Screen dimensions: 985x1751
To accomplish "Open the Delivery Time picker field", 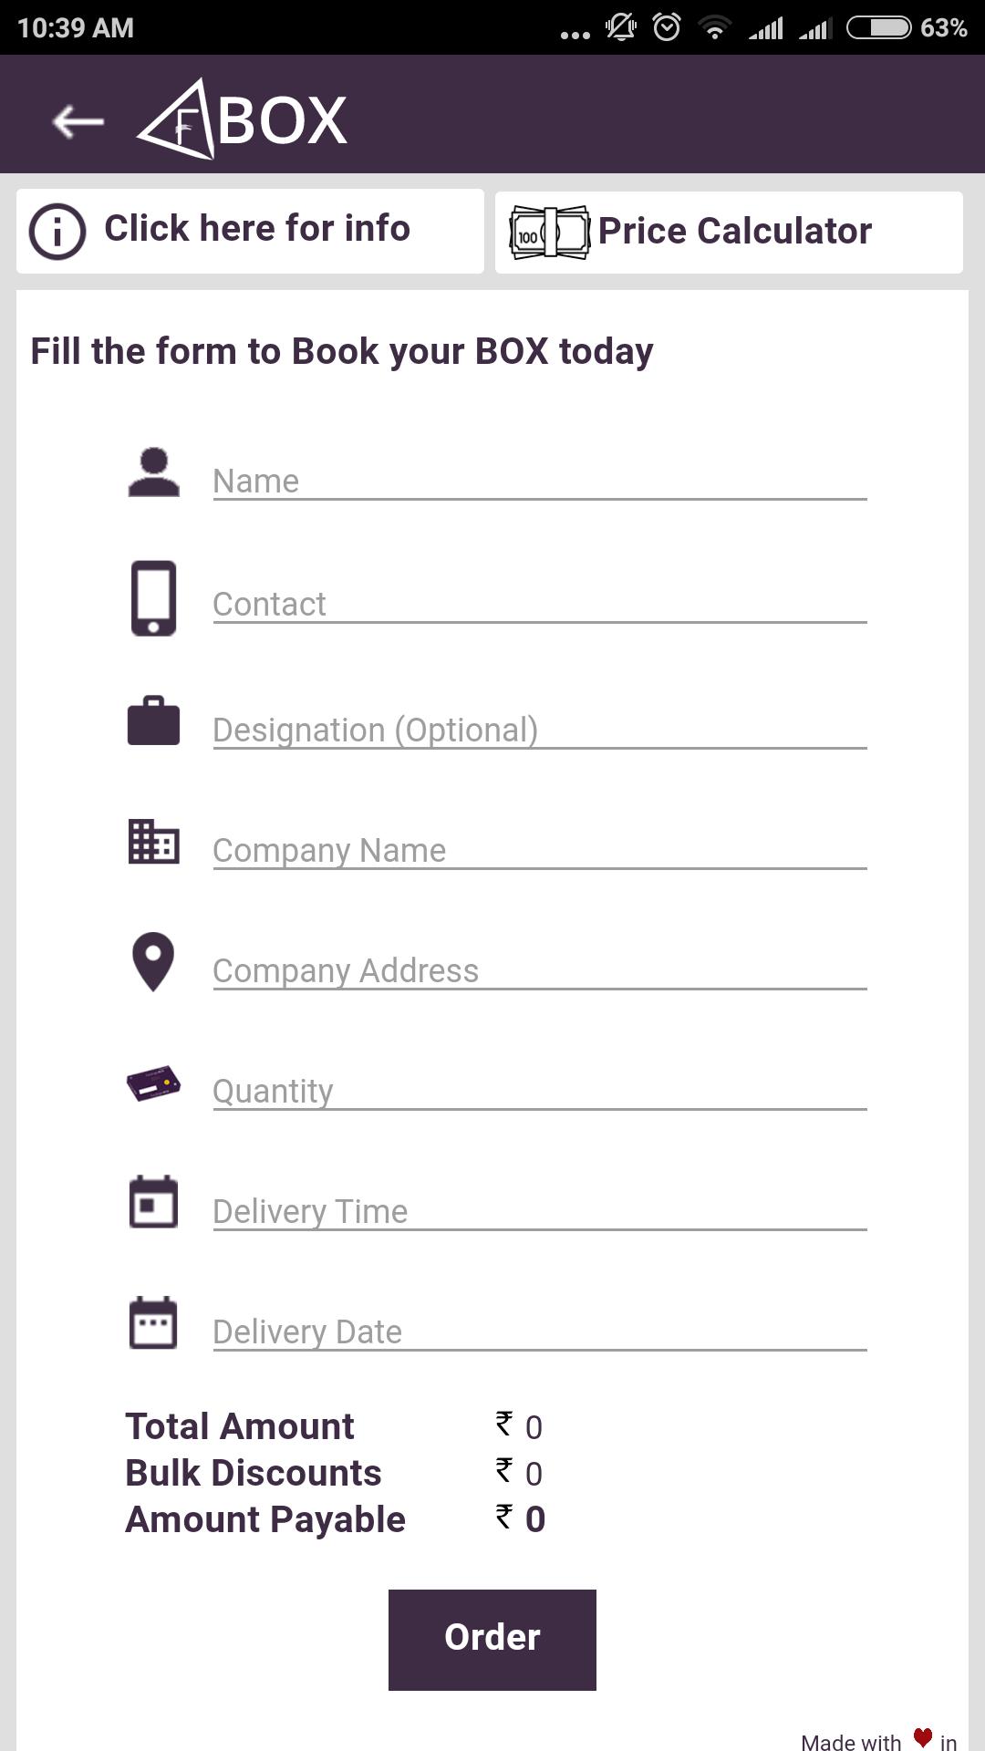I will tap(538, 1211).
